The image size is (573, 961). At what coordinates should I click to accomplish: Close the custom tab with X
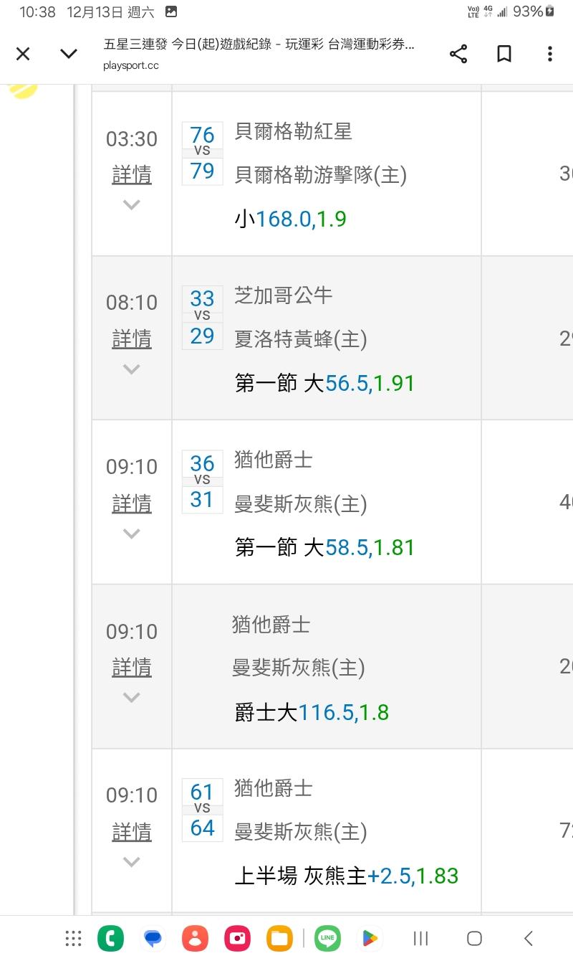click(x=23, y=54)
